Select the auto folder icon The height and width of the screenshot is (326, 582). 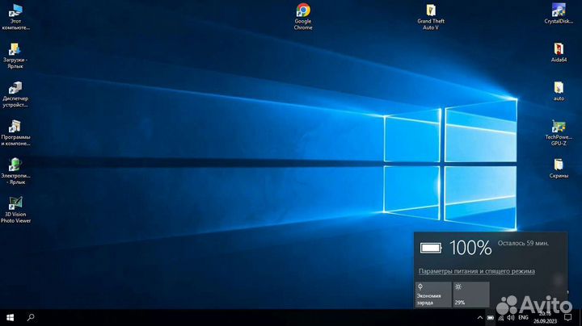(559, 91)
